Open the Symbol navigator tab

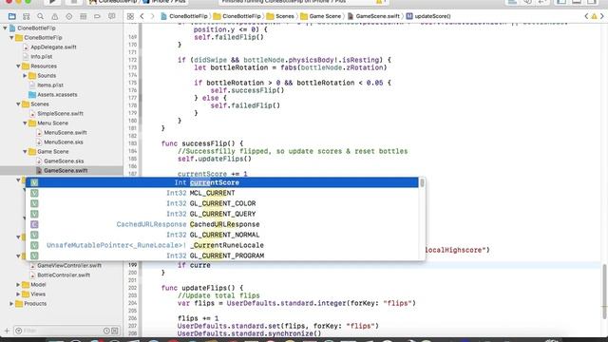click(x=27, y=16)
